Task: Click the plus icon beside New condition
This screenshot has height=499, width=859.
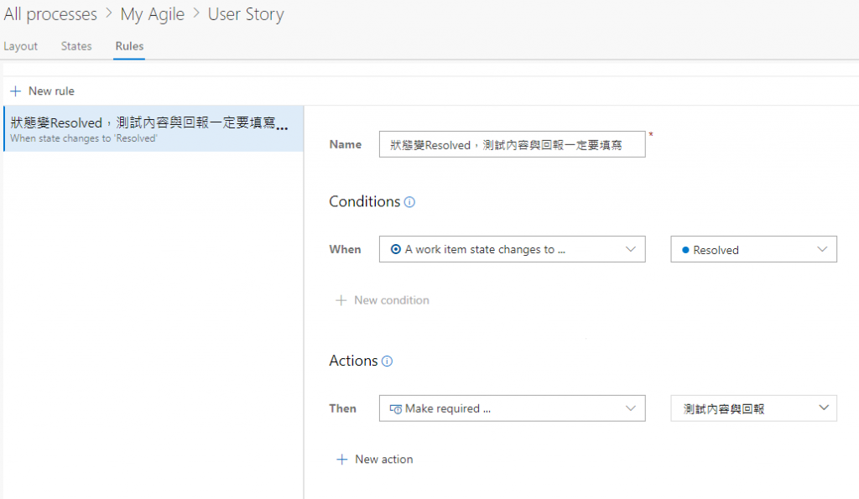Action: point(341,300)
